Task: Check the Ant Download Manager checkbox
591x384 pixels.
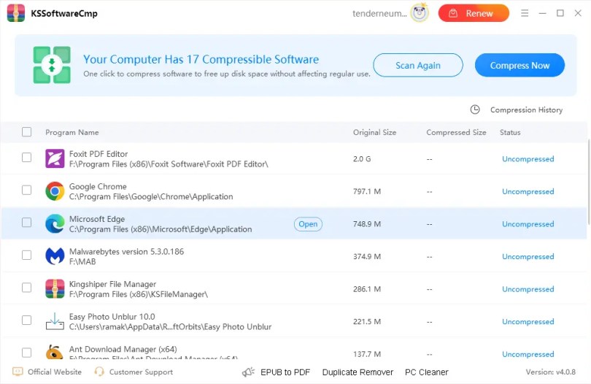Action: click(26, 353)
